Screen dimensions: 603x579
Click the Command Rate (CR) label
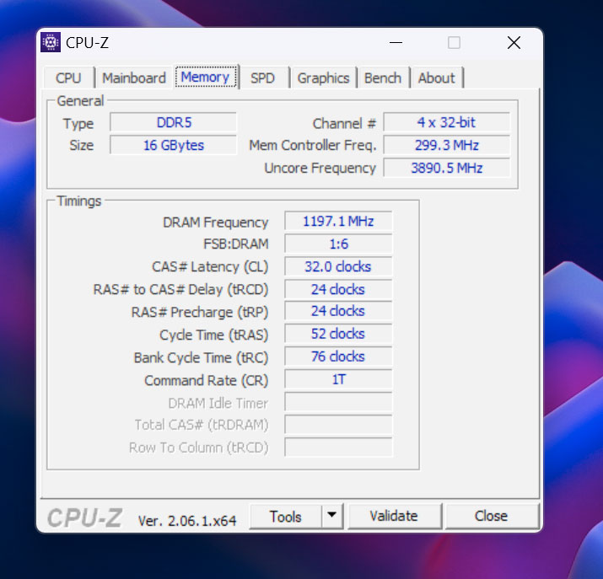tap(206, 380)
